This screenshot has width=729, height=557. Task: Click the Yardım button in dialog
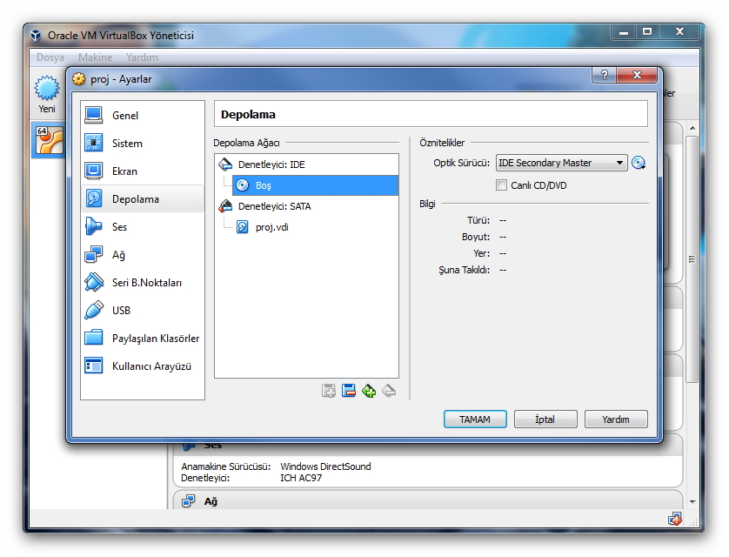coord(616,419)
